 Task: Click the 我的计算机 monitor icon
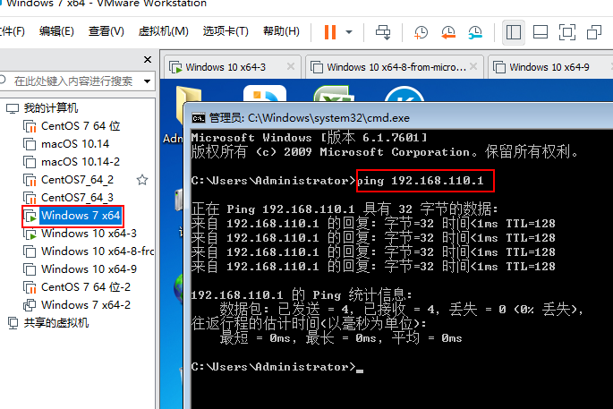click(x=13, y=108)
